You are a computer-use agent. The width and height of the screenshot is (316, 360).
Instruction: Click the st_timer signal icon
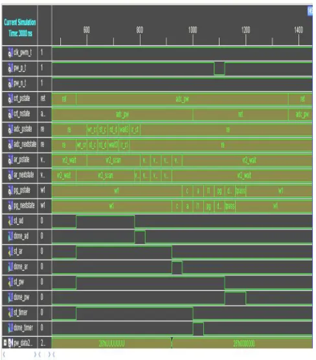(10, 313)
